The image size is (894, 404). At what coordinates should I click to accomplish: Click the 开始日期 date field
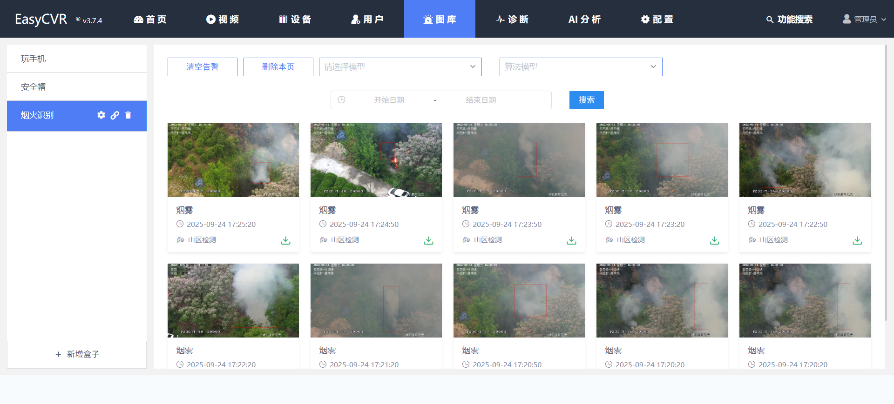pyautogui.click(x=389, y=100)
